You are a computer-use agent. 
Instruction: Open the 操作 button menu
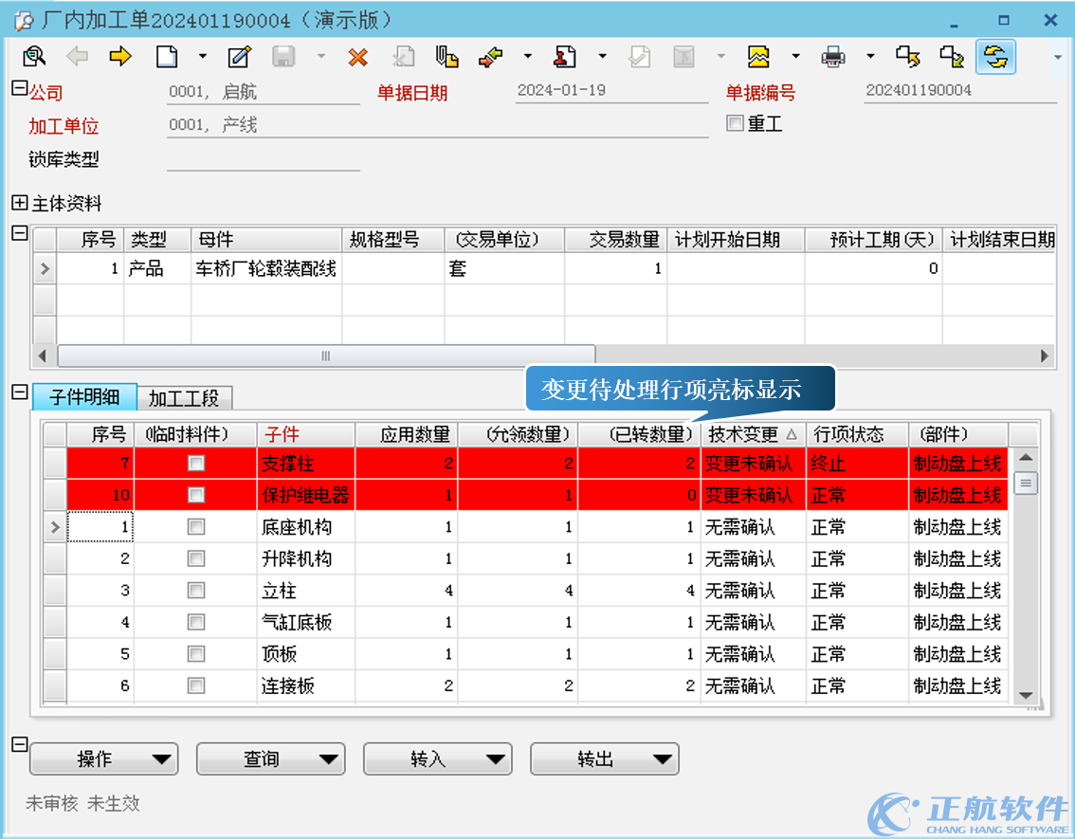coord(104,758)
